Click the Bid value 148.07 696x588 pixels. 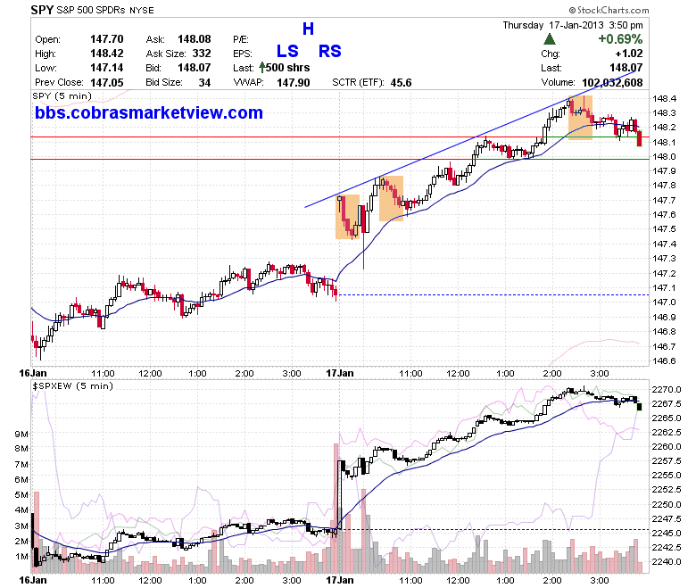coord(195,68)
